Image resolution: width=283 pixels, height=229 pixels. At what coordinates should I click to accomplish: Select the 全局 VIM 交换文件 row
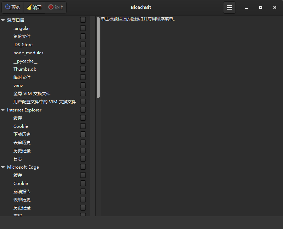pyautogui.click(x=45, y=94)
